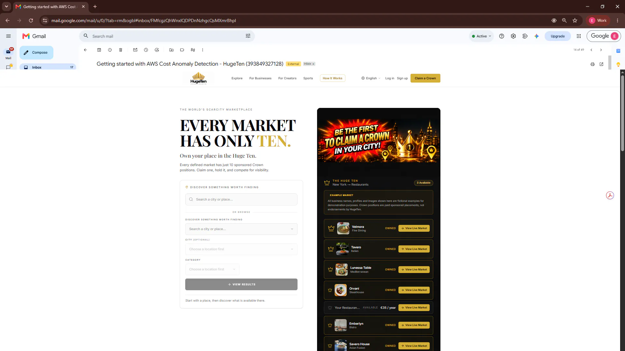Open the email in a new window

point(601,64)
